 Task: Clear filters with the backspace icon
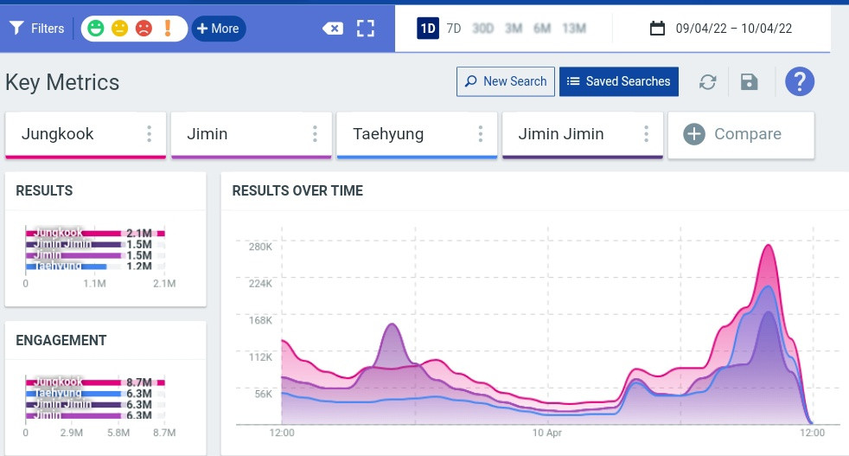[333, 29]
